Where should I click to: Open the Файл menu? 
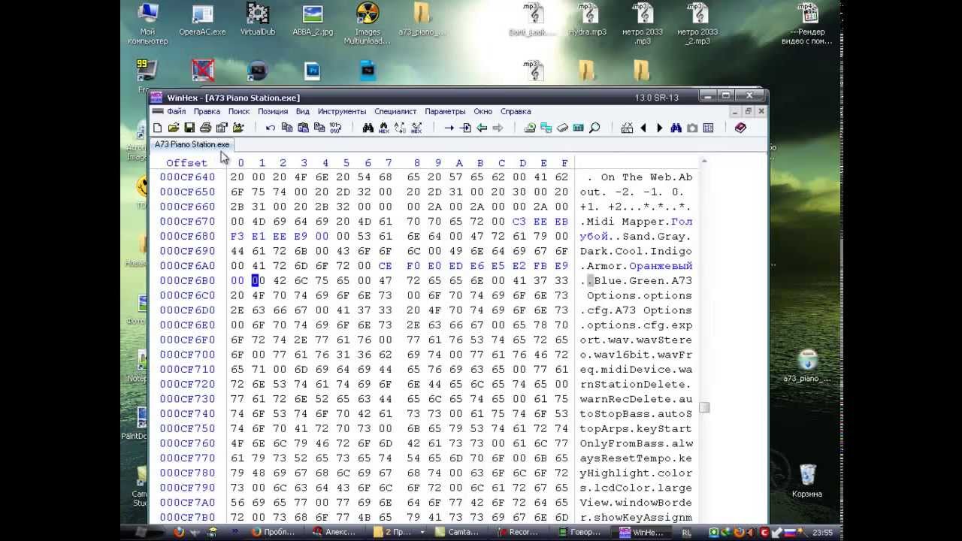pyautogui.click(x=176, y=111)
